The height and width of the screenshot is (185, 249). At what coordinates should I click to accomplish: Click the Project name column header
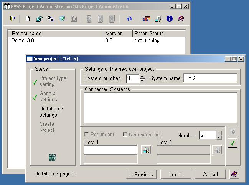tap(57, 33)
